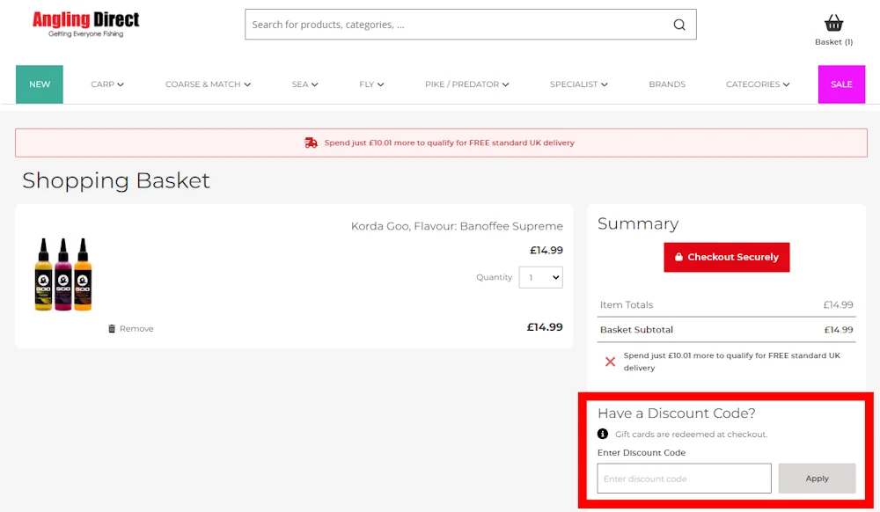Apply the discount code

point(817,479)
